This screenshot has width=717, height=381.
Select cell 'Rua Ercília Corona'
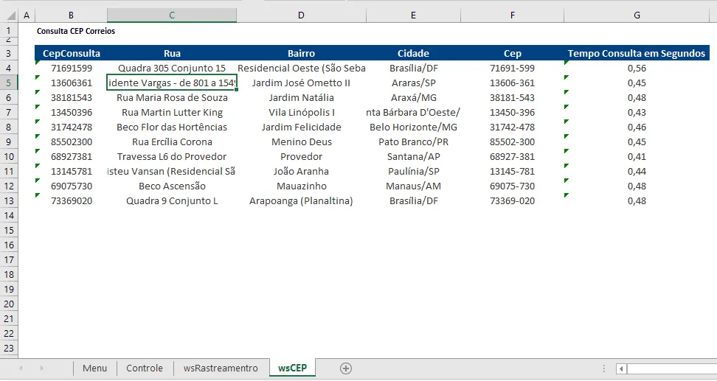click(x=172, y=141)
